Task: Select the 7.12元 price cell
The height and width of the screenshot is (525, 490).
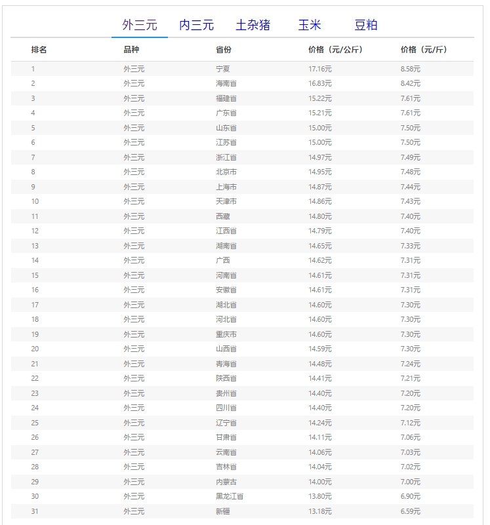Action: (x=411, y=423)
